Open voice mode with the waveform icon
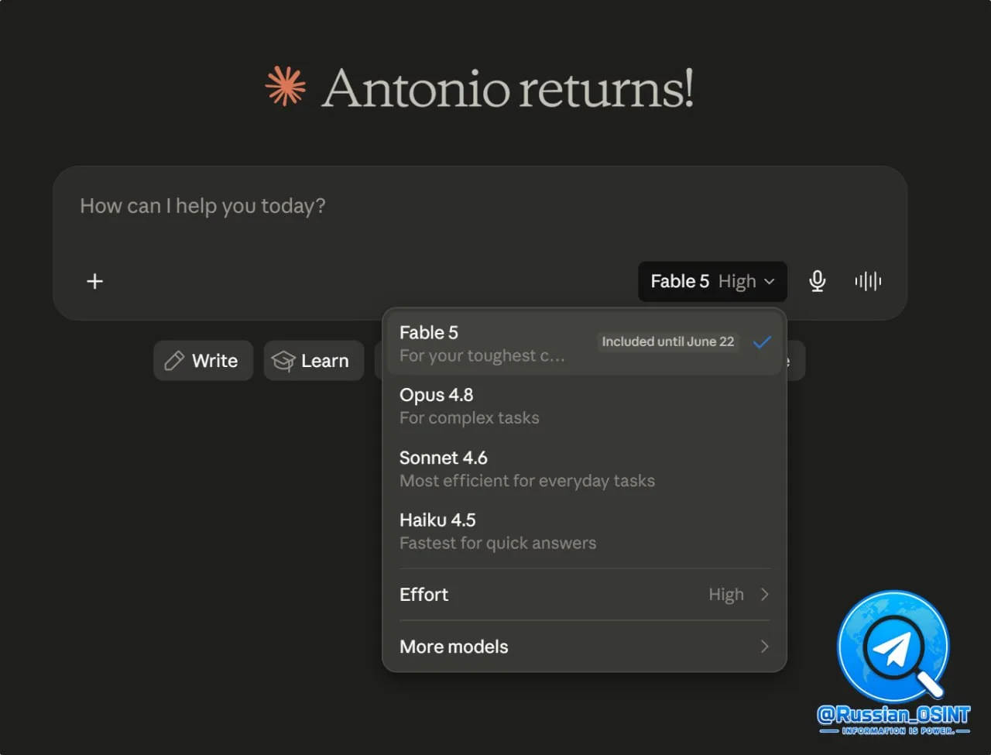Screen dimensions: 991x755 pyautogui.click(x=868, y=281)
